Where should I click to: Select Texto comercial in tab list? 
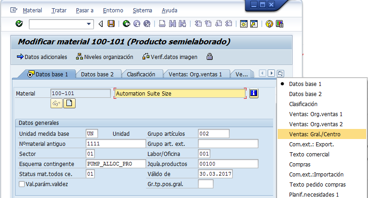322,154
